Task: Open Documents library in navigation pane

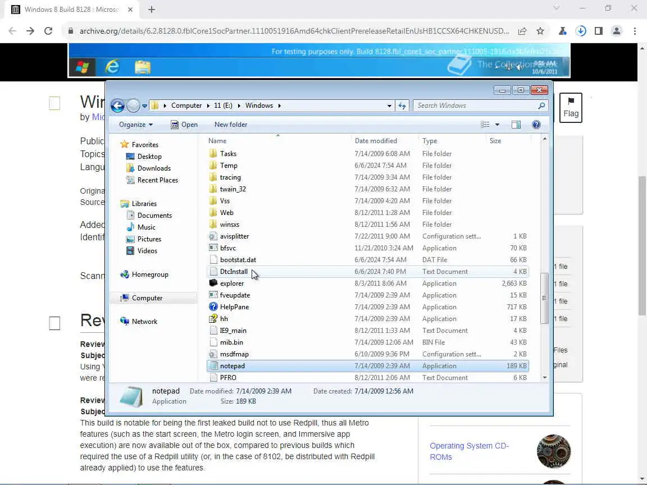Action: [149, 216]
